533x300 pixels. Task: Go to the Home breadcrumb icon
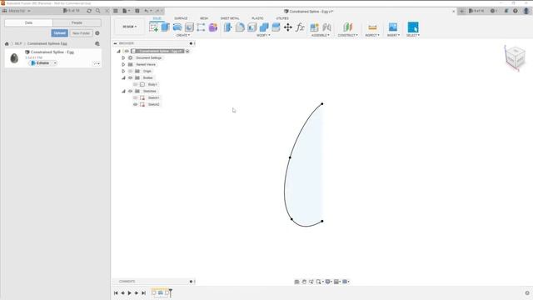(x=7, y=43)
